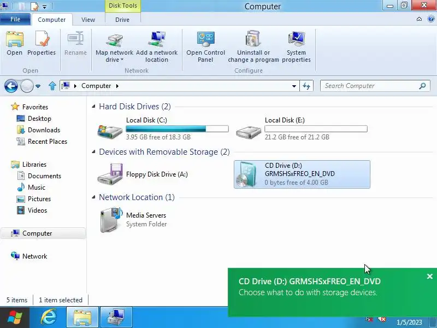Viewport: 437px width, 328px height.
Task: Open Documents library
Action: [x=44, y=176]
